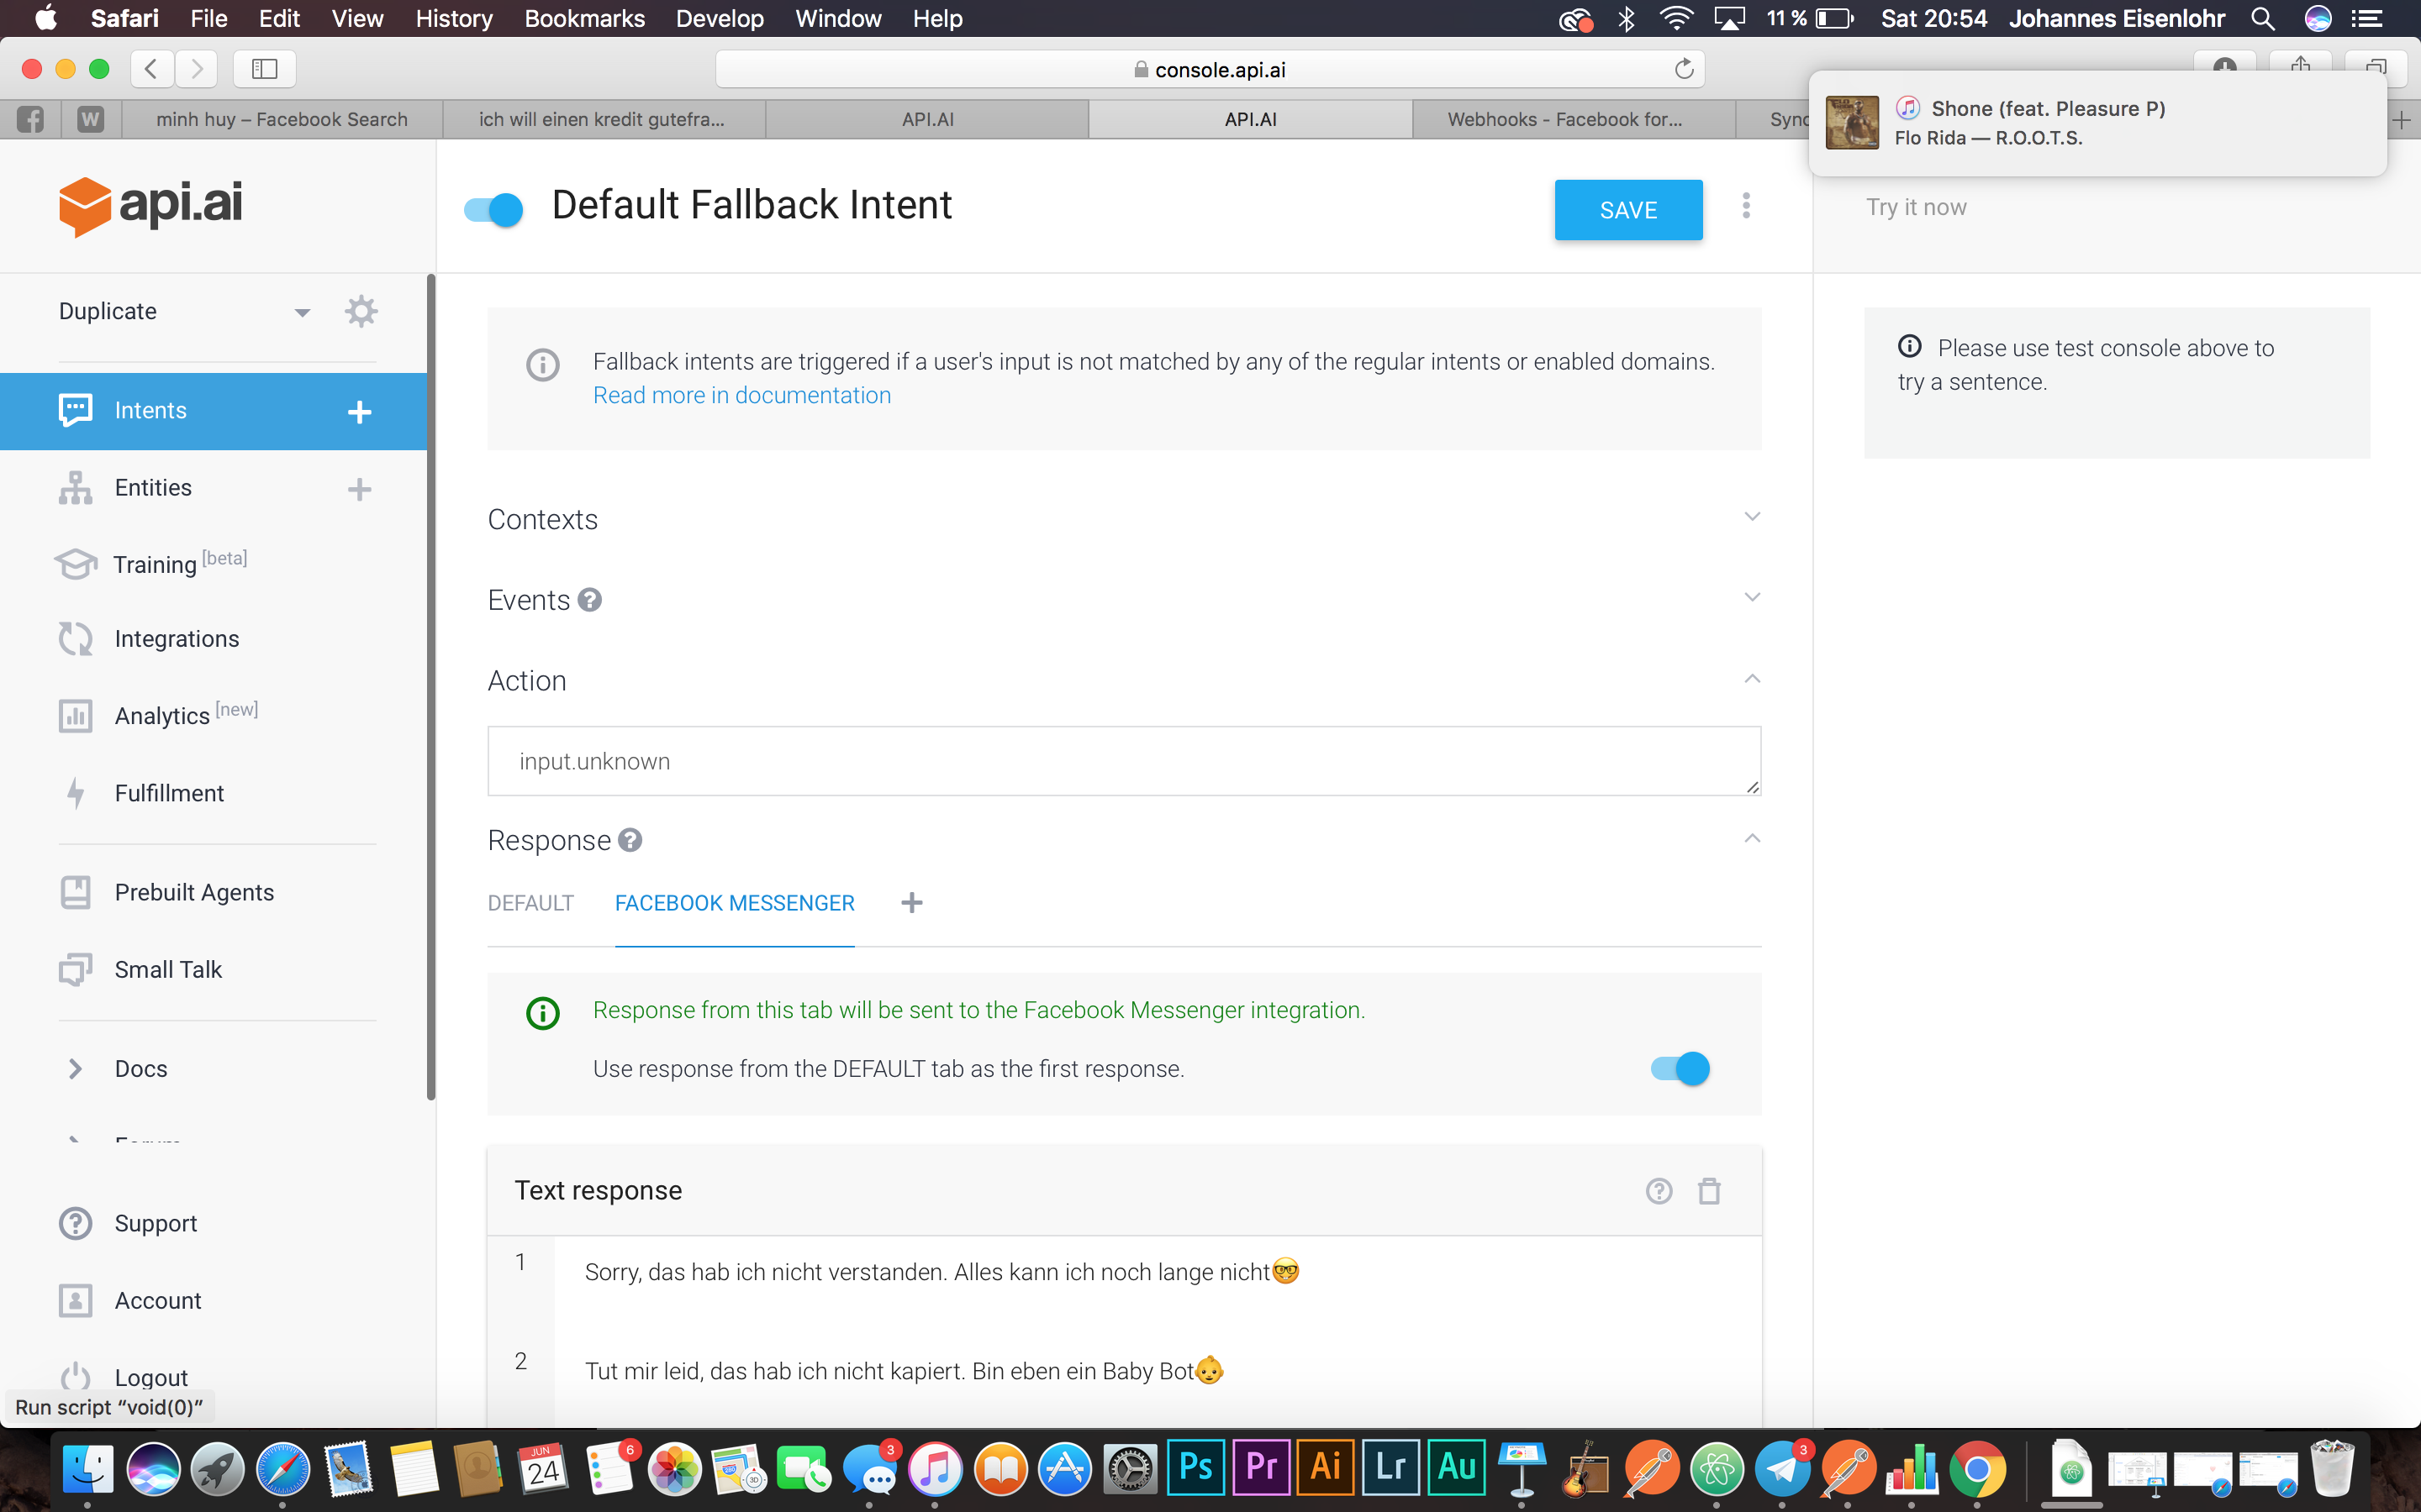Image resolution: width=2421 pixels, height=1512 pixels.
Task: Open Read more in documentation link
Action: pyautogui.click(x=741, y=395)
